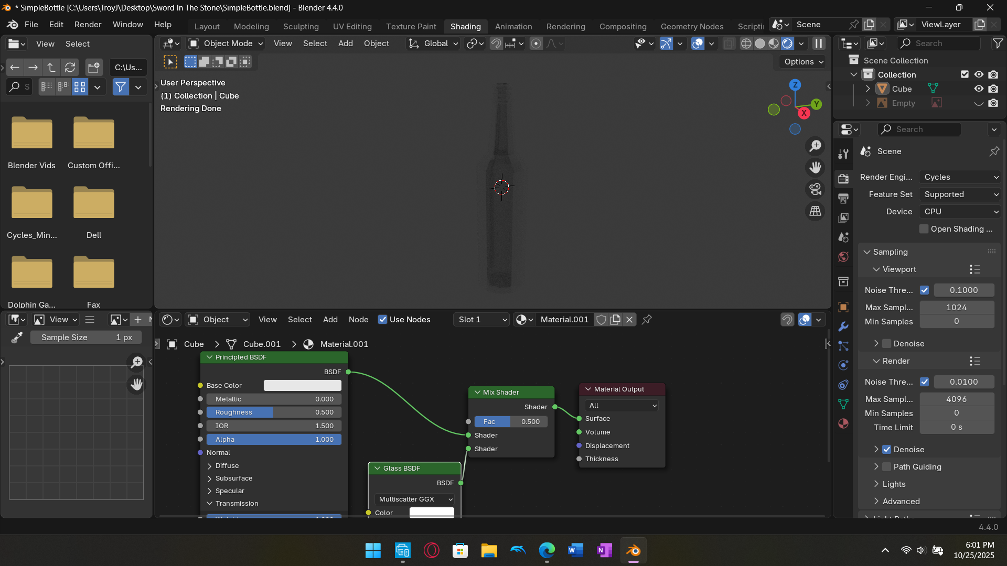Open the Global transform orientation dropdown
Screen dimensions: 1007x566
(x=433, y=43)
